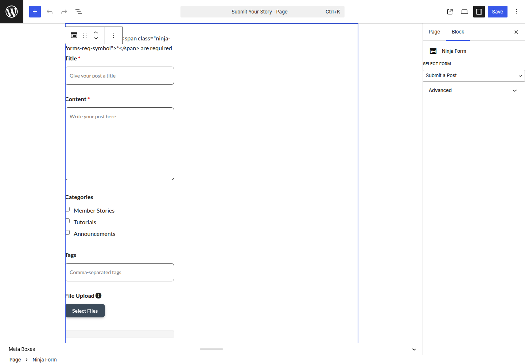Screen dimensions: 525x364
Task: Click the block drag handle
Action: [x=85, y=35]
